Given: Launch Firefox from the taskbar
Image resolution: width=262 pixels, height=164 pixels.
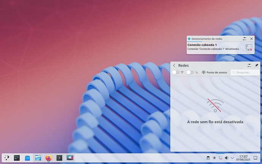Looking at the screenshot, I should coord(48,158).
